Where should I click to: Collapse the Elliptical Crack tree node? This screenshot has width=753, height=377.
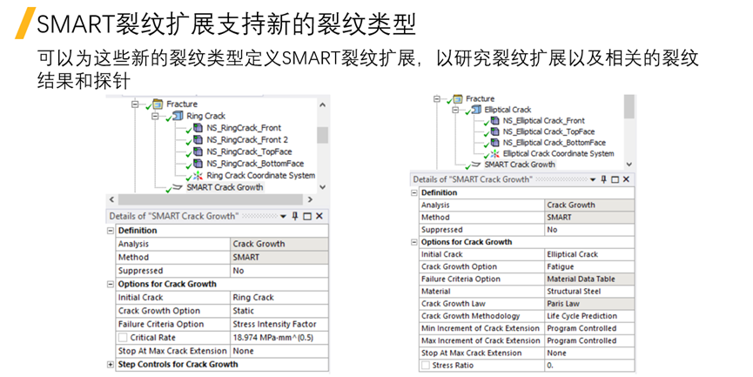point(455,110)
